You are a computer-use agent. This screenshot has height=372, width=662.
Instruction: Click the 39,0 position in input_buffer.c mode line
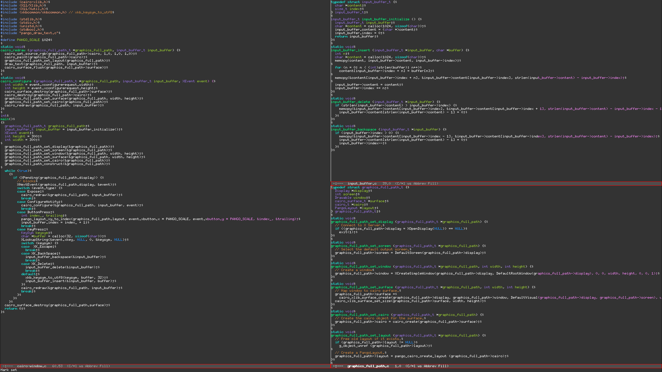click(x=387, y=184)
